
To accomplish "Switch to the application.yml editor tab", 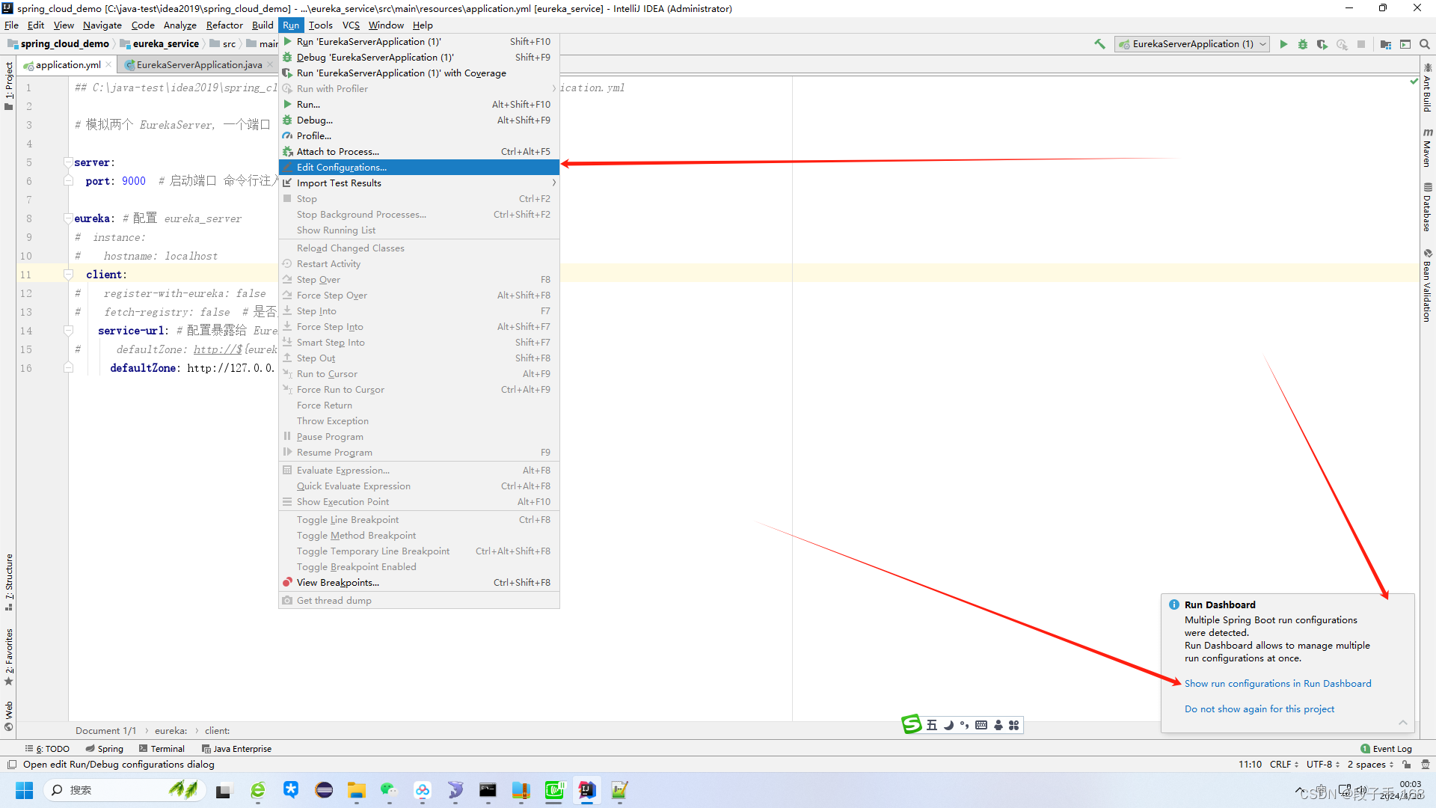I will click(x=67, y=65).
